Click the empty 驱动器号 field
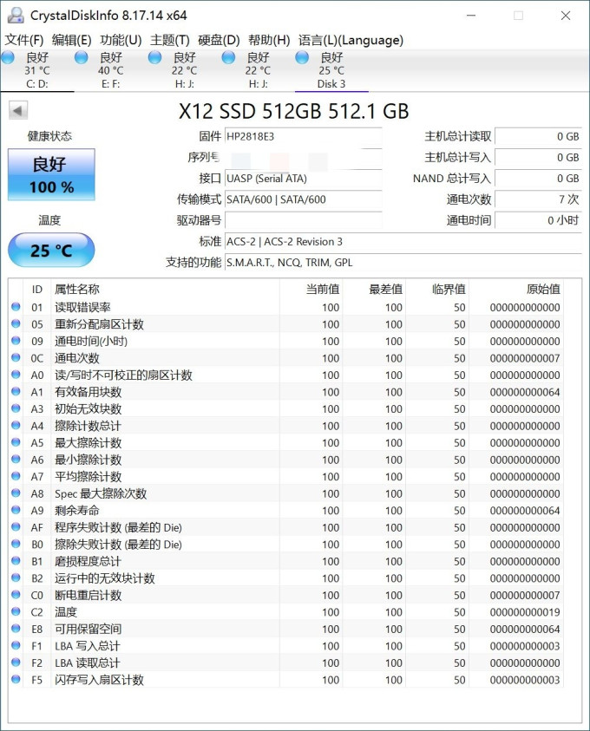This screenshot has width=590, height=731. tap(303, 220)
